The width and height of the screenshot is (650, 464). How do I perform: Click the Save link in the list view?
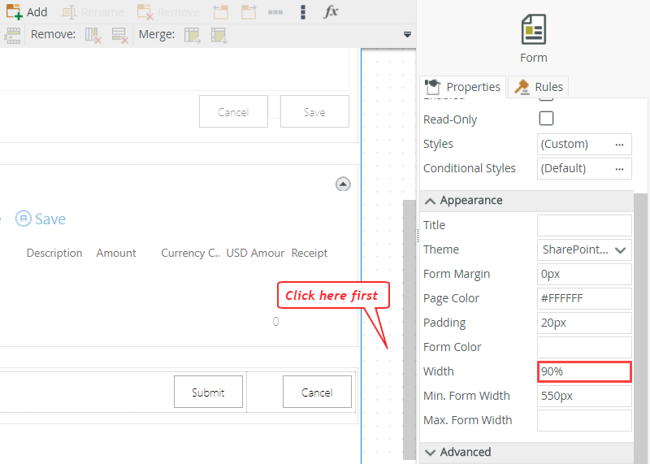click(x=41, y=219)
